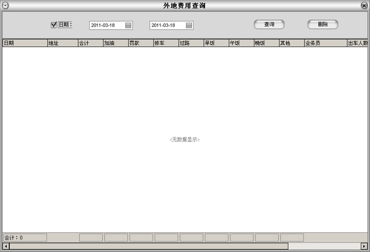This screenshot has width=370, height=252.
Task: Click the 修车 column header
Action: (x=166, y=43)
